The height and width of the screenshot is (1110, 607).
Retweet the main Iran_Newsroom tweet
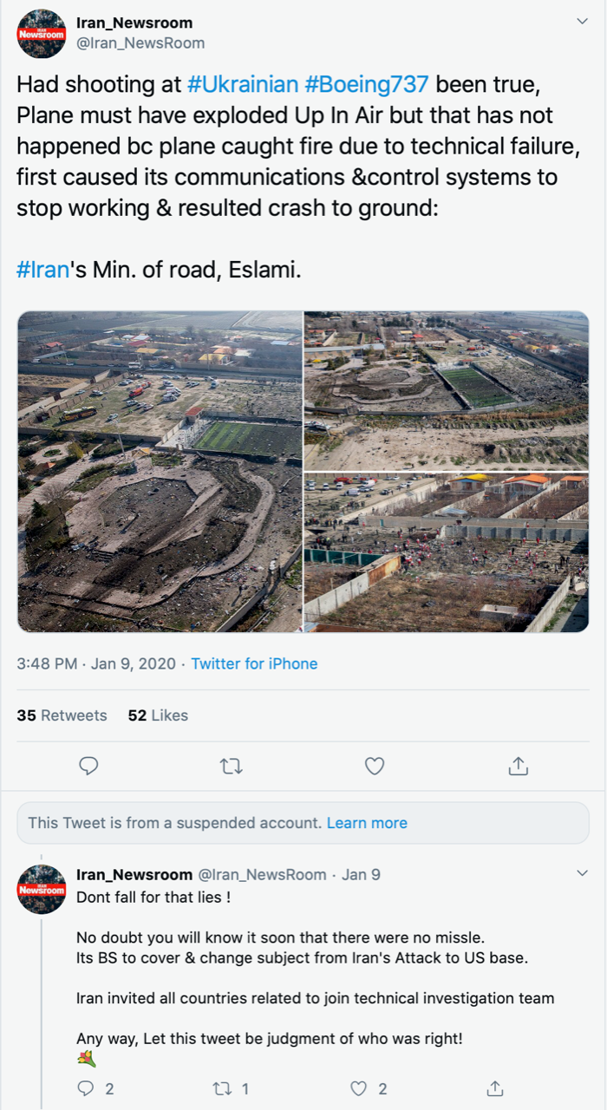pyautogui.click(x=232, y=766)
